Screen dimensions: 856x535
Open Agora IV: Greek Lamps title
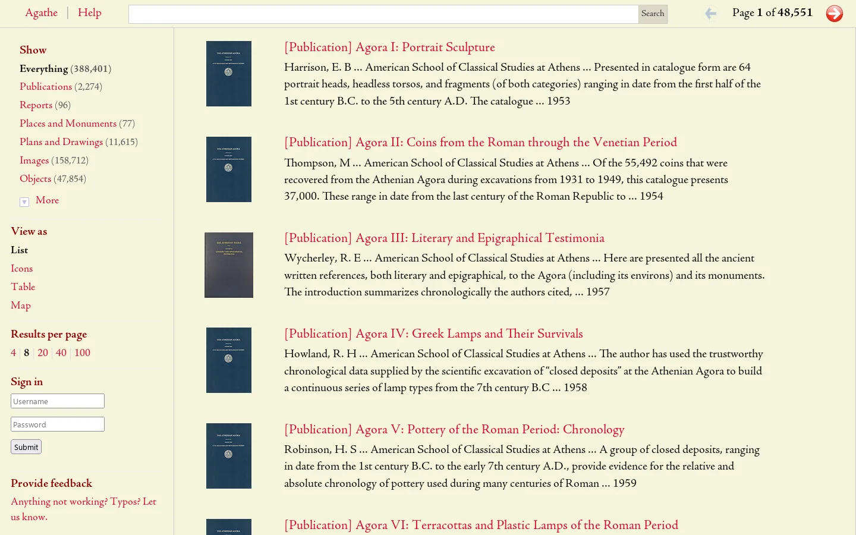433,334
